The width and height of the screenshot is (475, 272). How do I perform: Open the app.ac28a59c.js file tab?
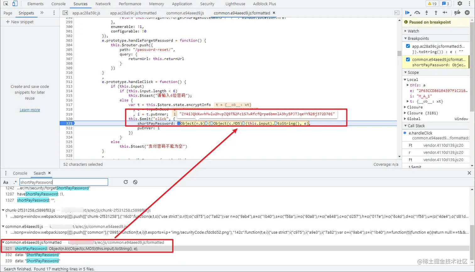click(86, 13)
